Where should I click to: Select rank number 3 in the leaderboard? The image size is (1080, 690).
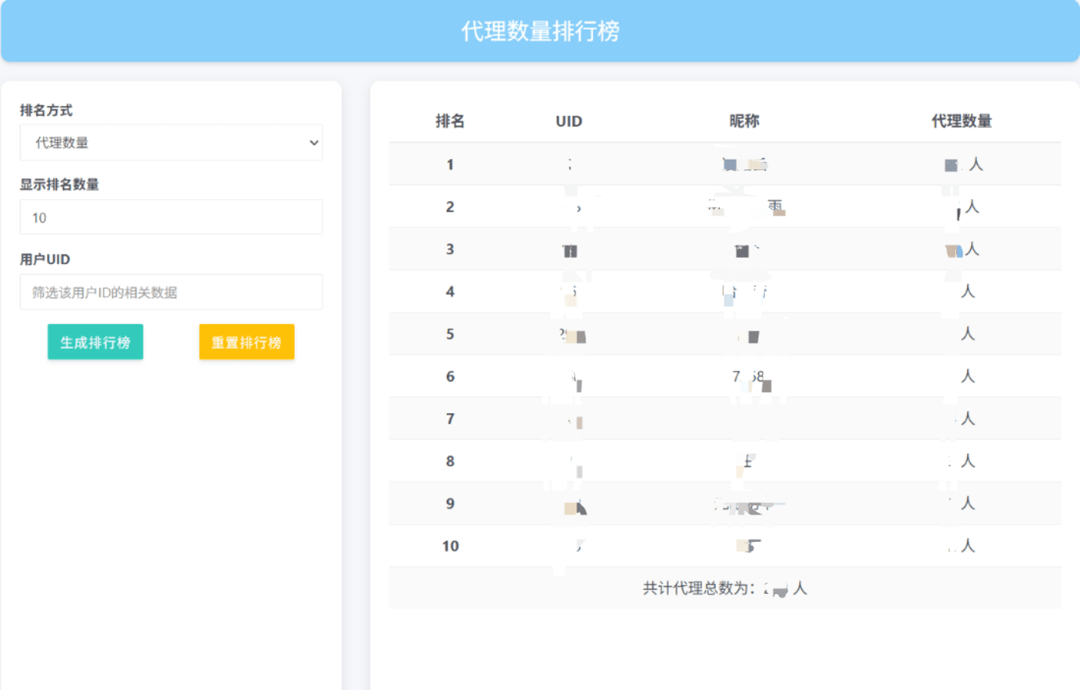tap(450, 250)
